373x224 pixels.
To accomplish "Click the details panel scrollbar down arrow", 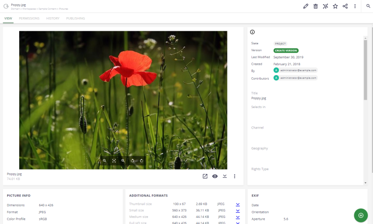I will (x=366, y=183).
